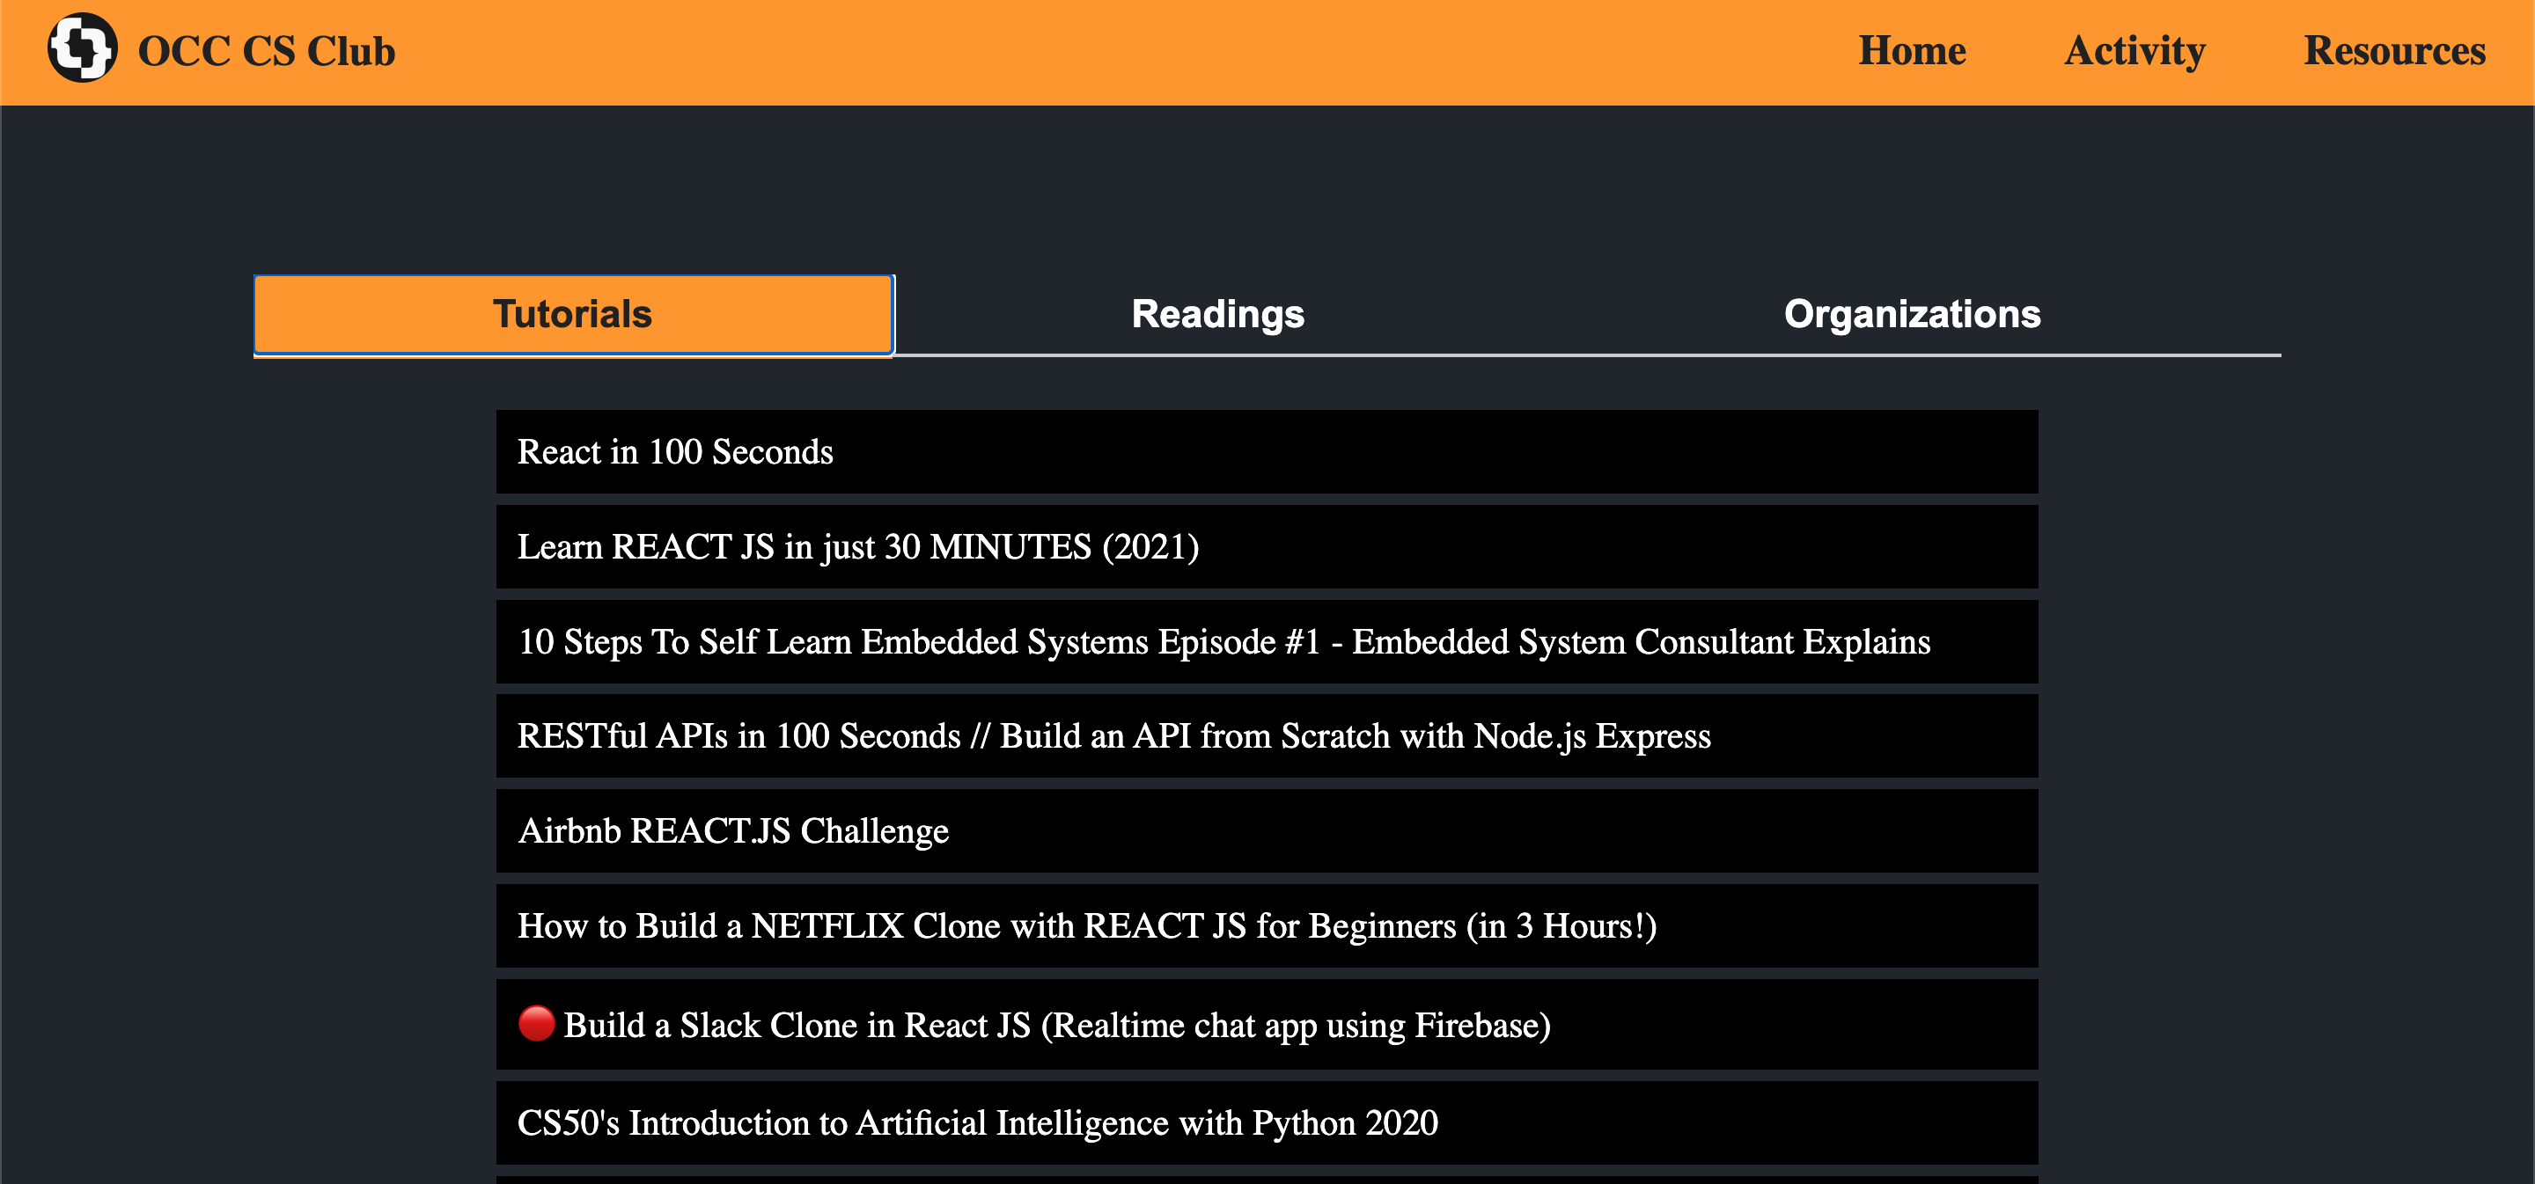The image size is (2535, 1184).
Task: Open Learn REACT JS in 30 MINUTES link
Action: pos(857,547)
